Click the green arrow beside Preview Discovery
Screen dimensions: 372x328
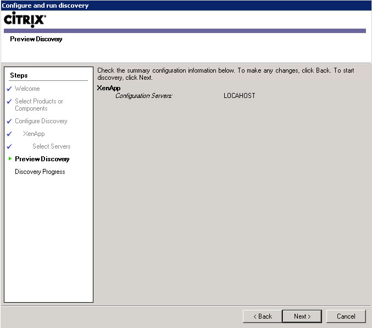pyautogui.click(x=10, y=158)
